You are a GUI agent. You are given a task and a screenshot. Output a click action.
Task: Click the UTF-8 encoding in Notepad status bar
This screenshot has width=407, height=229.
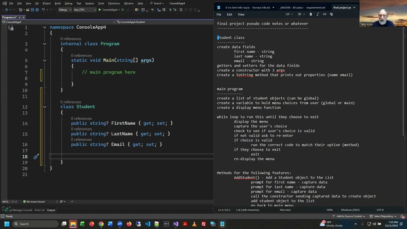(x=380, y=210)
